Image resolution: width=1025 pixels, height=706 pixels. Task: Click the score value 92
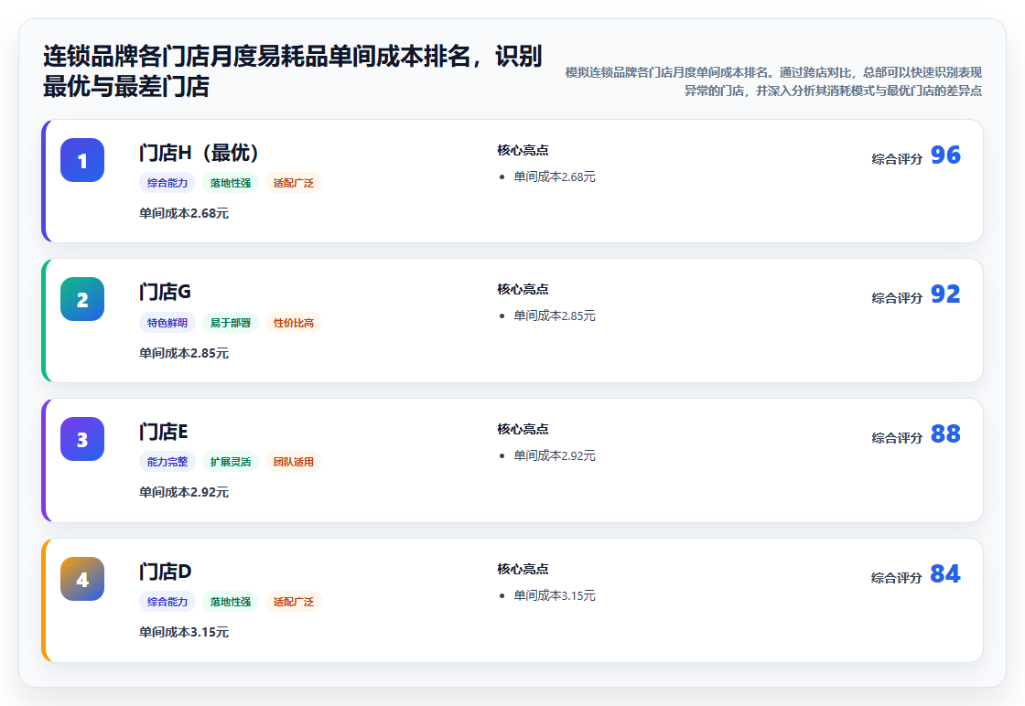point(945,294)
